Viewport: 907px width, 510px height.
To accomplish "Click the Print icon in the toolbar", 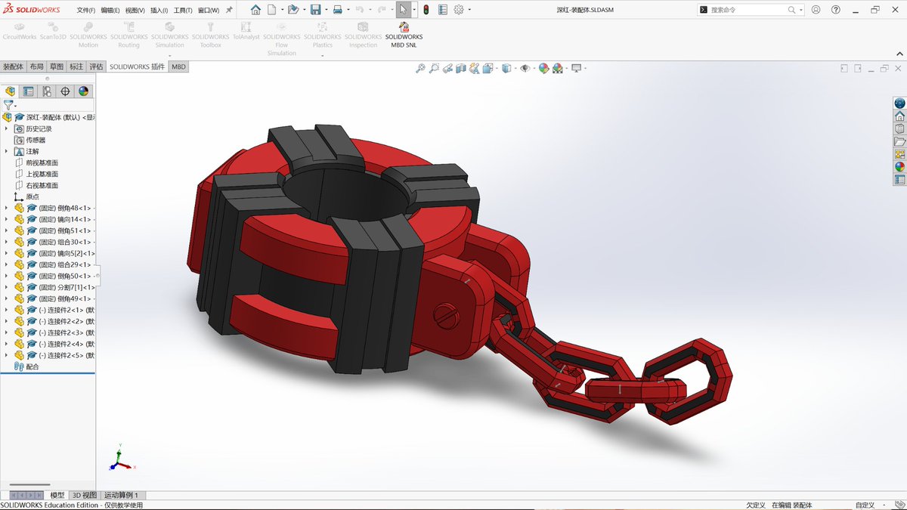I will click(338, 10).
